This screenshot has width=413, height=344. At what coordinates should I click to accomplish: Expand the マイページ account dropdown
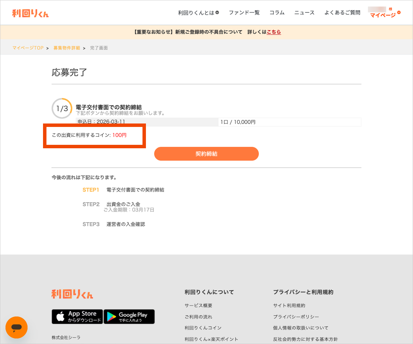(385, 15)
